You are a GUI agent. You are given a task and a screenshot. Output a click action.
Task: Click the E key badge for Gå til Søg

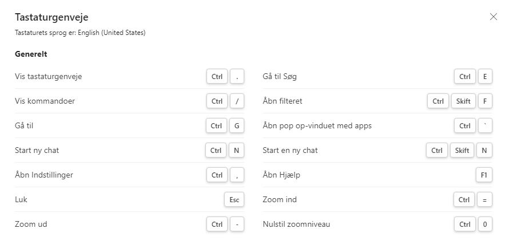pos(484,76)
